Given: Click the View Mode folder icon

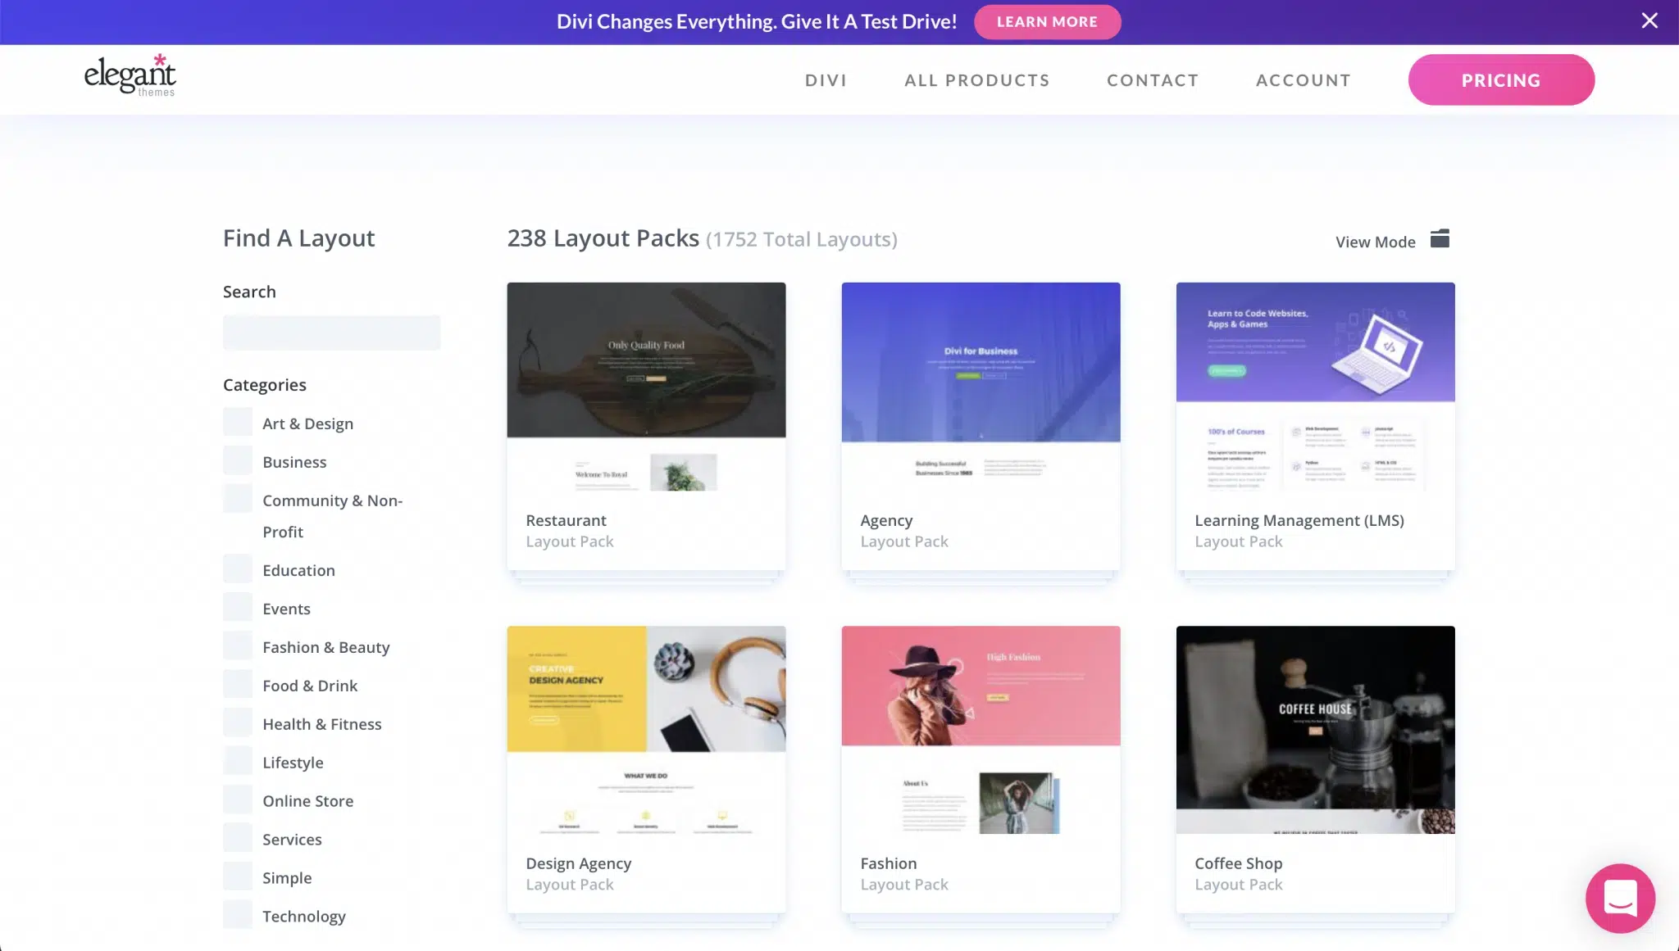Looking at the screenshot, I should click(x=1440, y=239).
